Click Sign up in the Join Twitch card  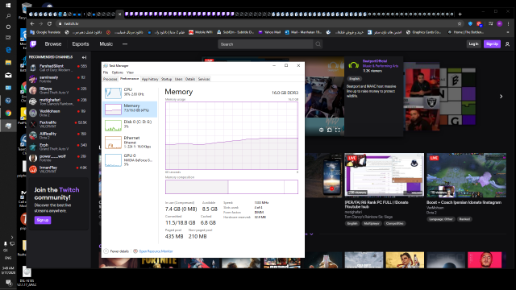[x=43, y=220]
